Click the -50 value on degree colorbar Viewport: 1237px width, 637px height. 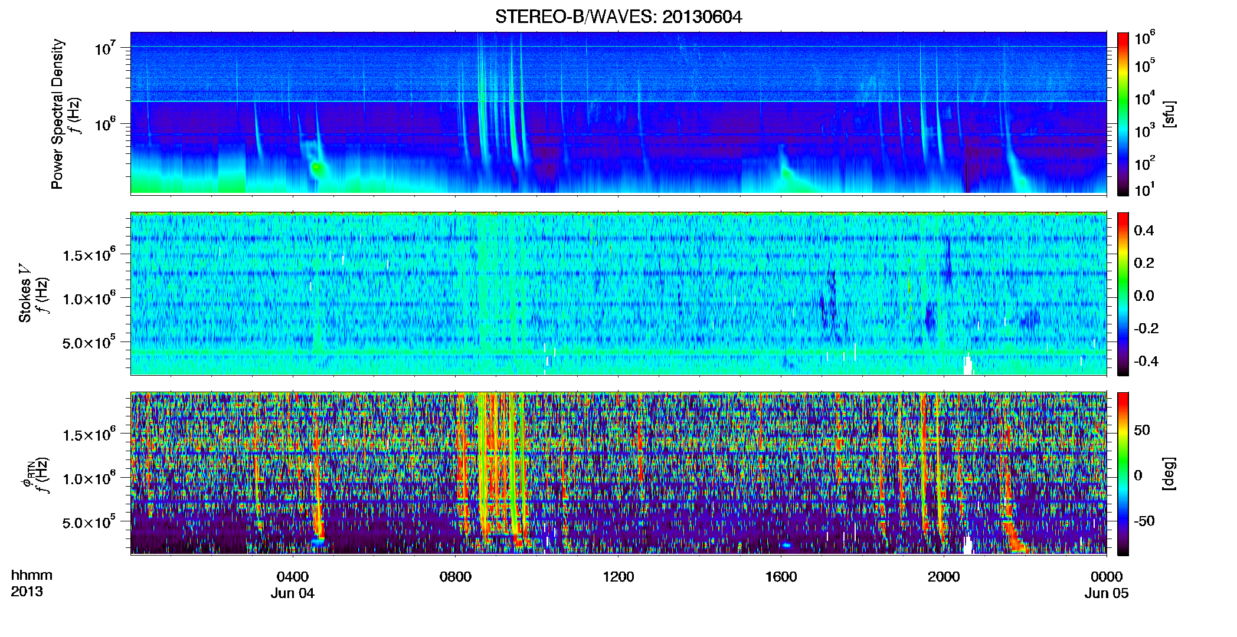[1144, 521]
